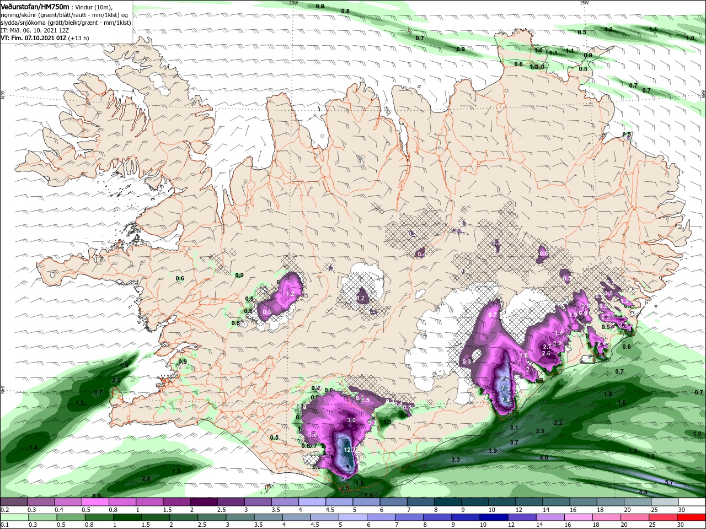Click the 'slydda/snjókoma' snow legend description line
706x529 pixels.
[66, 23]
